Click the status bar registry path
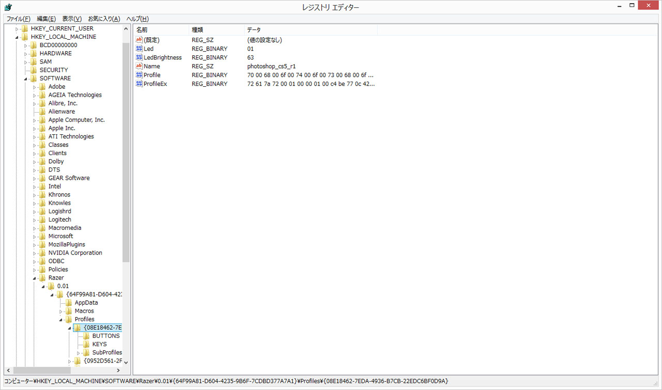 (x=226, y=381)
